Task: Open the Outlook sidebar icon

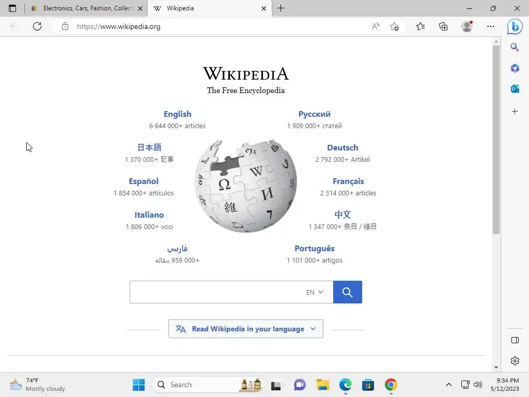Action: [x=515, y=89]
